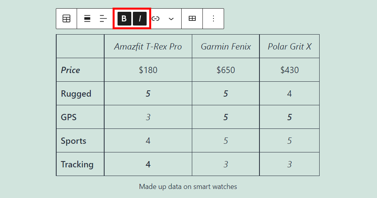The width and height of the screenshot is (377, 198).
Task: Edit the caption 'Made up data on smart watches'
Action: [x=188, y=187]
